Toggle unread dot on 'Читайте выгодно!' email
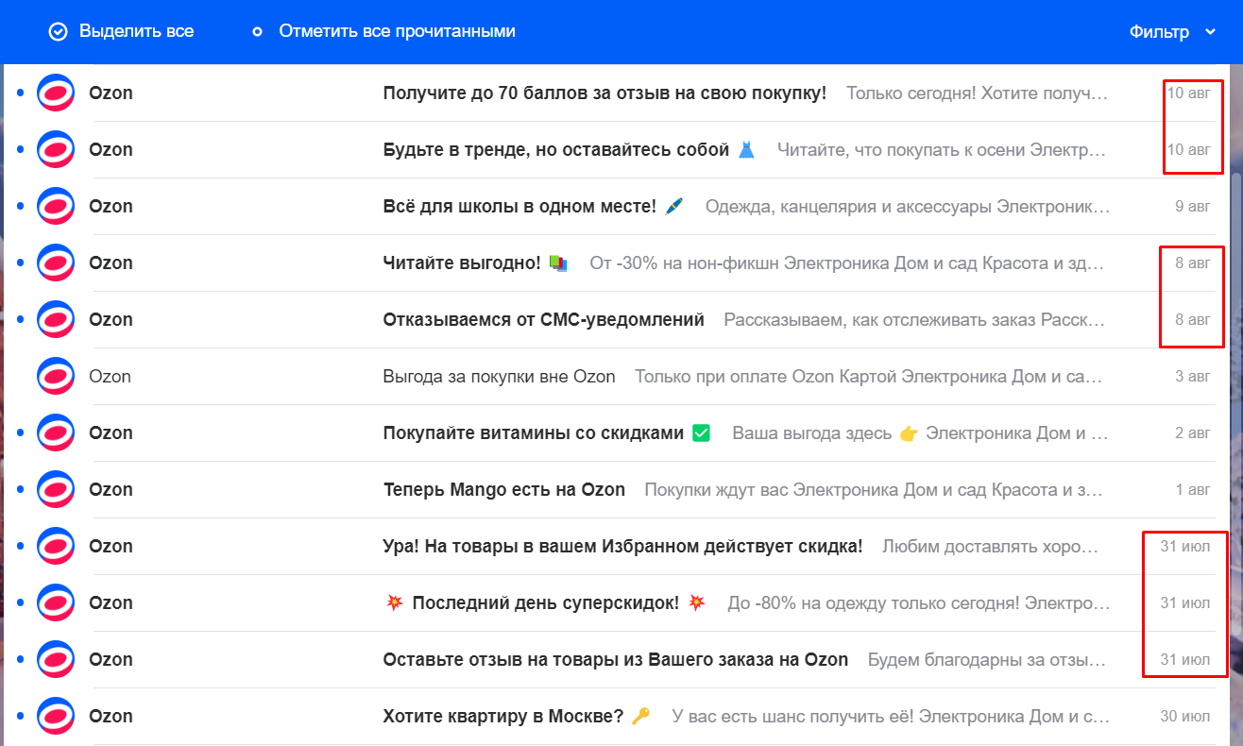Image resolution: width=1243 pixels, height=746 pixels. pos(21,263)
